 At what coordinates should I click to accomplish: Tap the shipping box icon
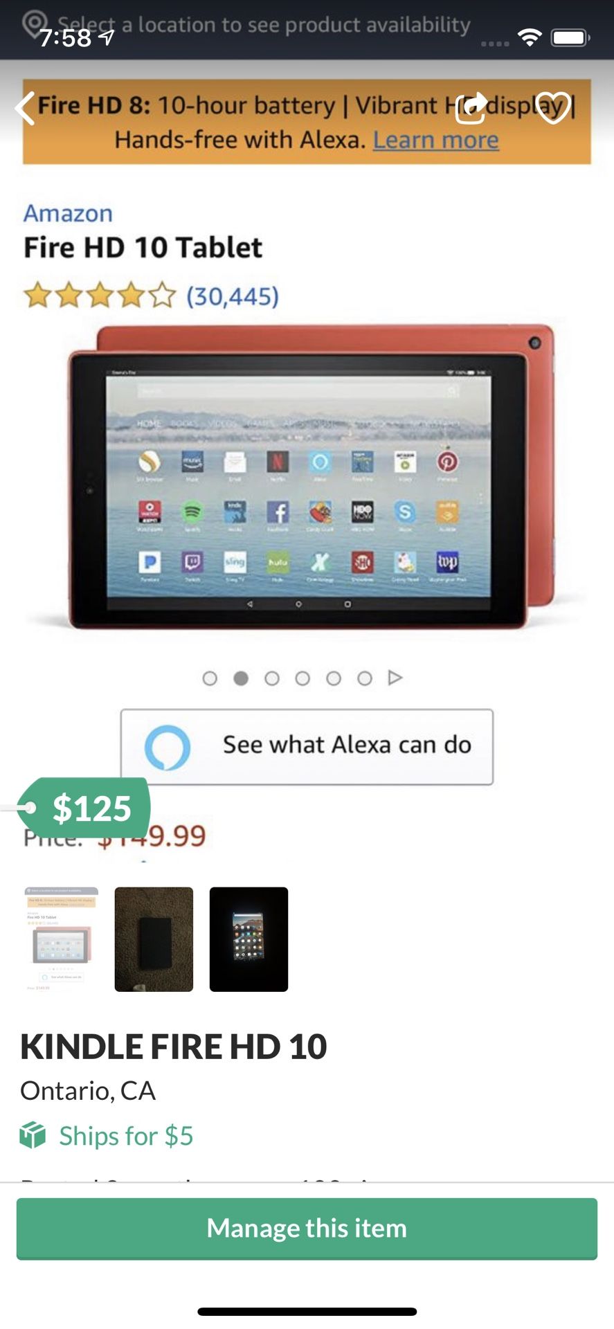point(33,1136)
